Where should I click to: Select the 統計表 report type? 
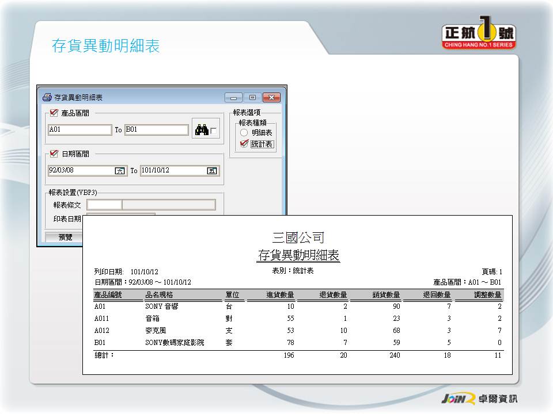coord(244,144)
